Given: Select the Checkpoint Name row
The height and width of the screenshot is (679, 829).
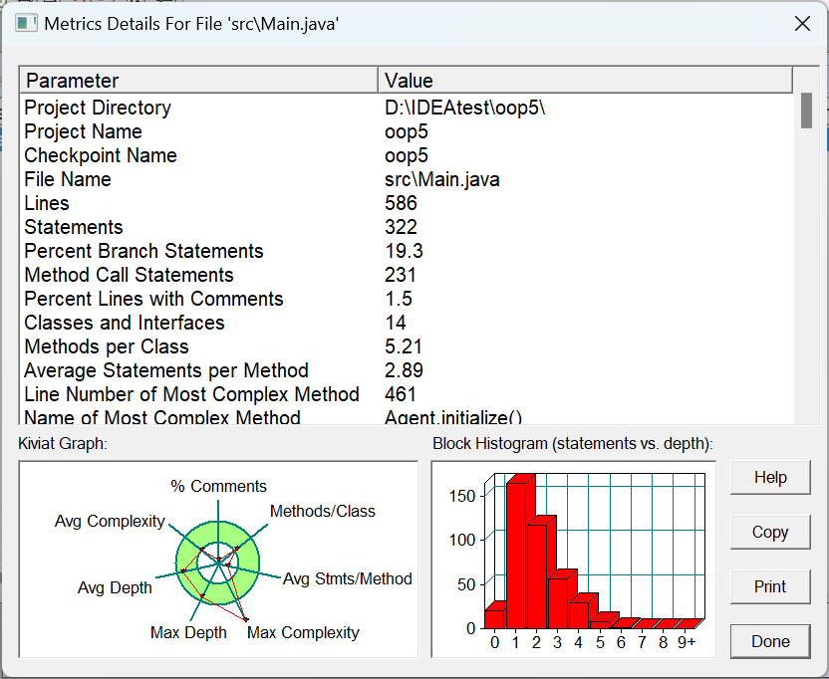Looking at the screenshot, I should point(407,155).
